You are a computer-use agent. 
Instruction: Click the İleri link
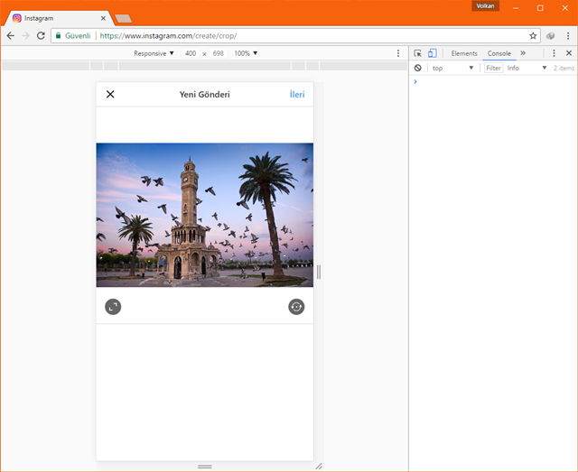pyautogui.click(x=297, y=94)
